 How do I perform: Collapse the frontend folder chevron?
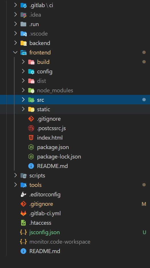coord(15,52)
